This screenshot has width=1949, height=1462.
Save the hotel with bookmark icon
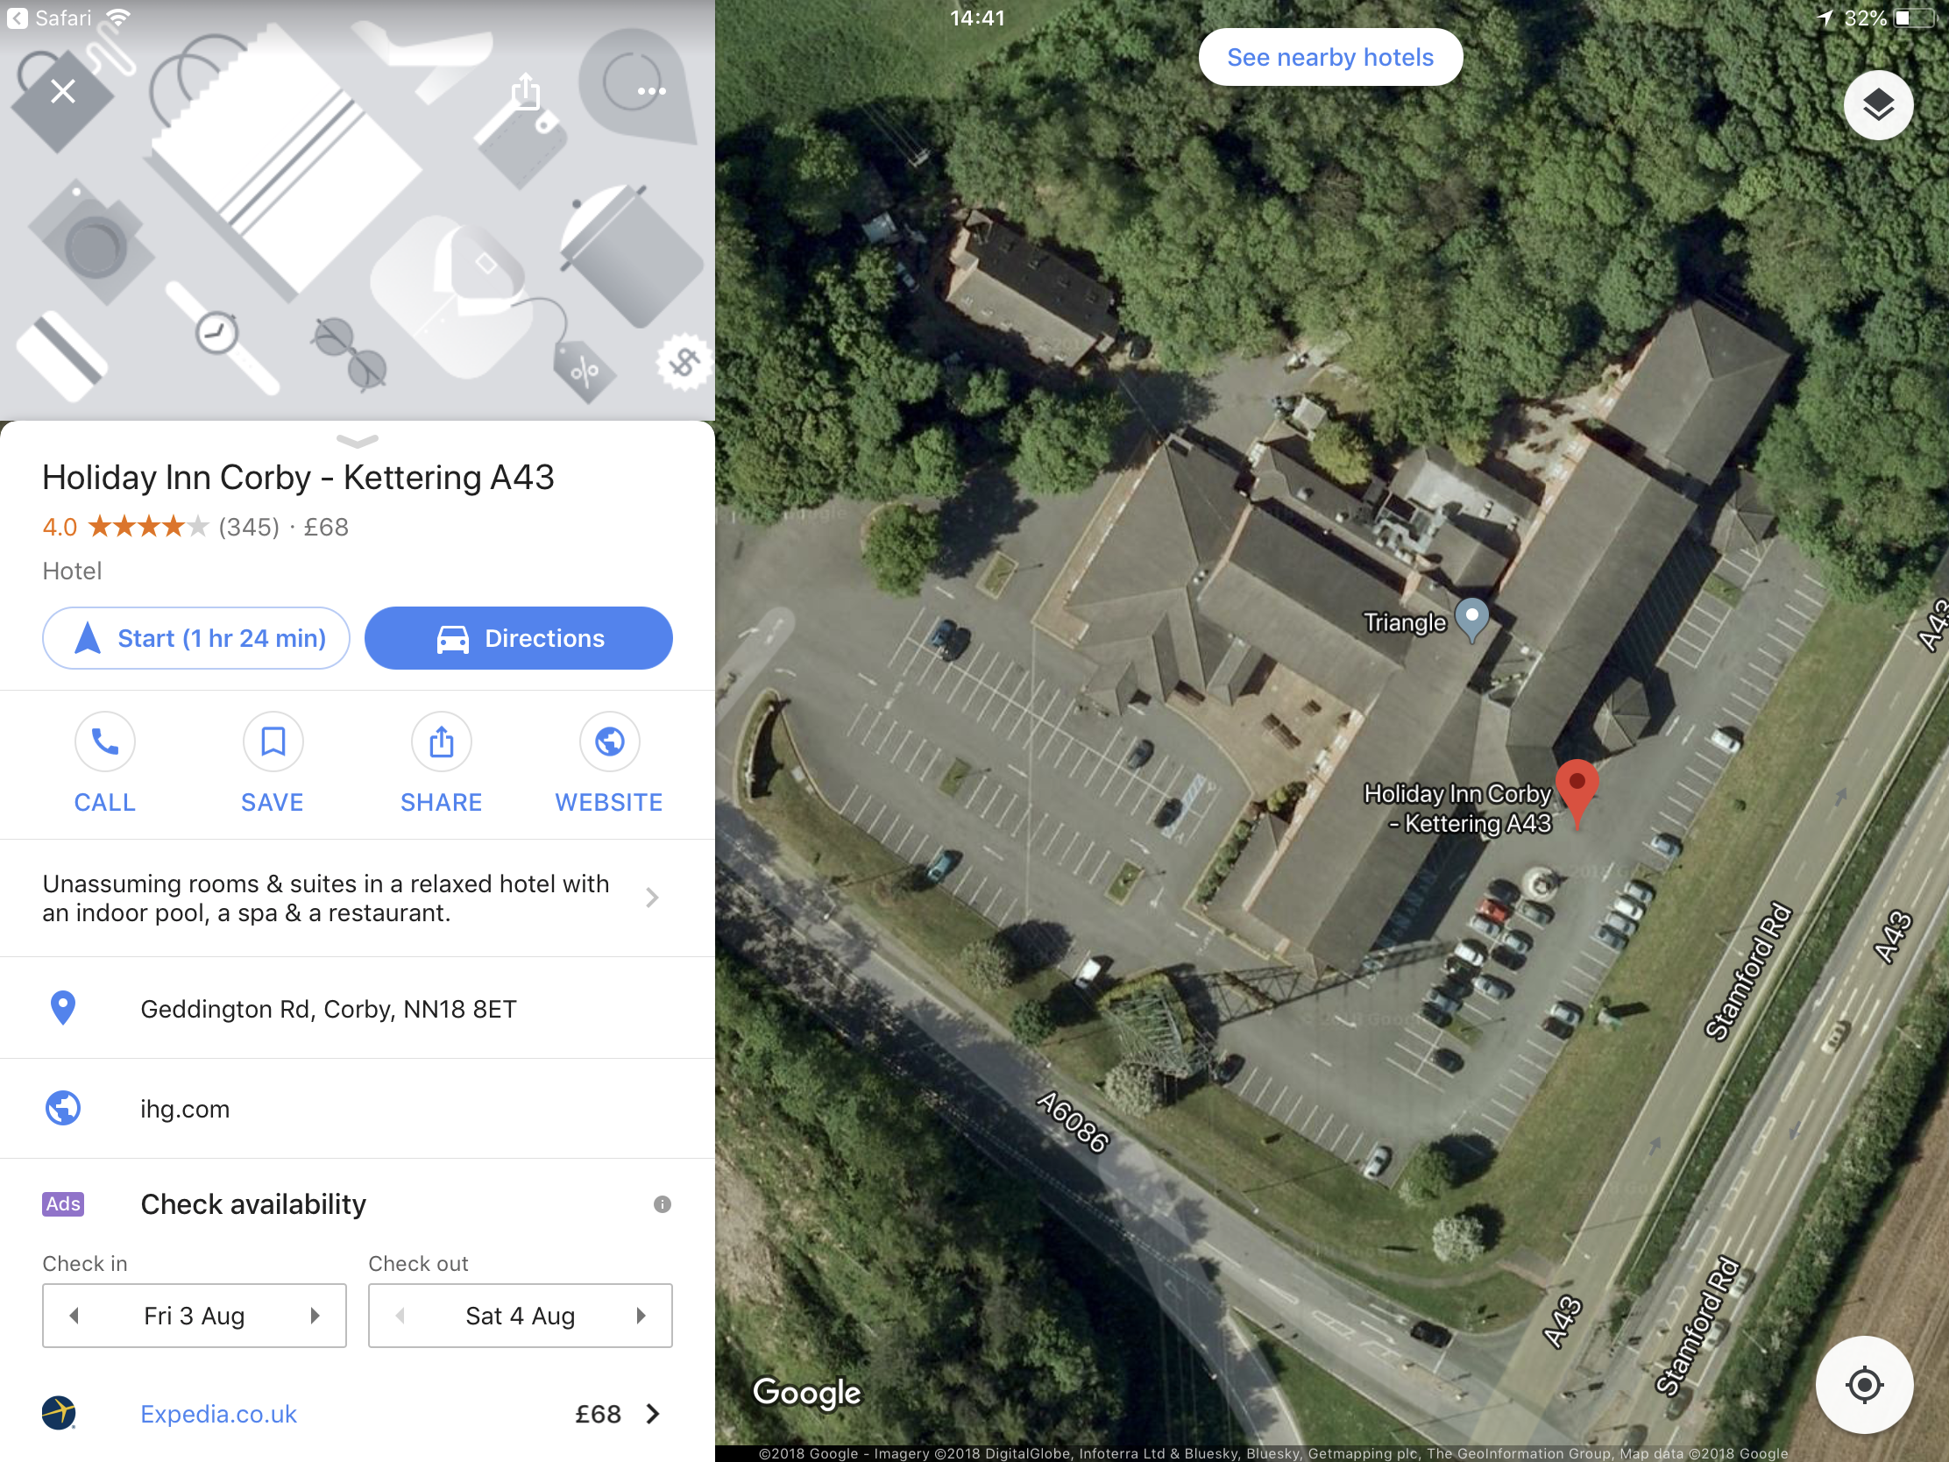(x=273, y=742)
